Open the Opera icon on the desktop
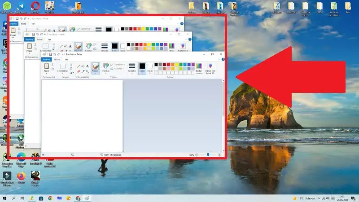Screen dimensions: 359x202 35,8
